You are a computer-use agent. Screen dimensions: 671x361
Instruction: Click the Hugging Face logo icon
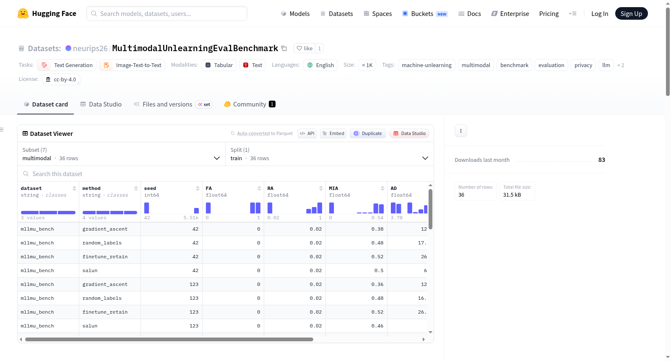tap(23, 13)
